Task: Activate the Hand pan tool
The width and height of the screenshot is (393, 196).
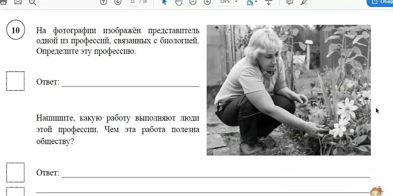Action: click(x=178, y=2)
